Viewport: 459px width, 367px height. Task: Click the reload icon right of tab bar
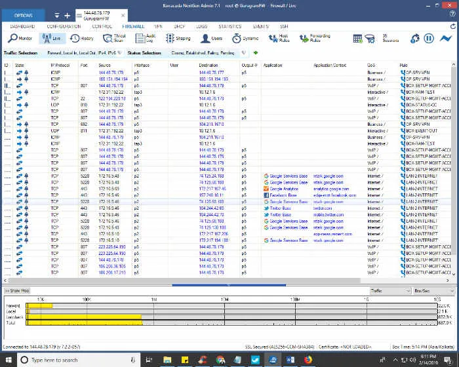tap(453, 26)
